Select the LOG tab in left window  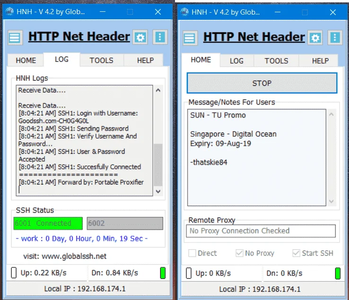[61, 59]
